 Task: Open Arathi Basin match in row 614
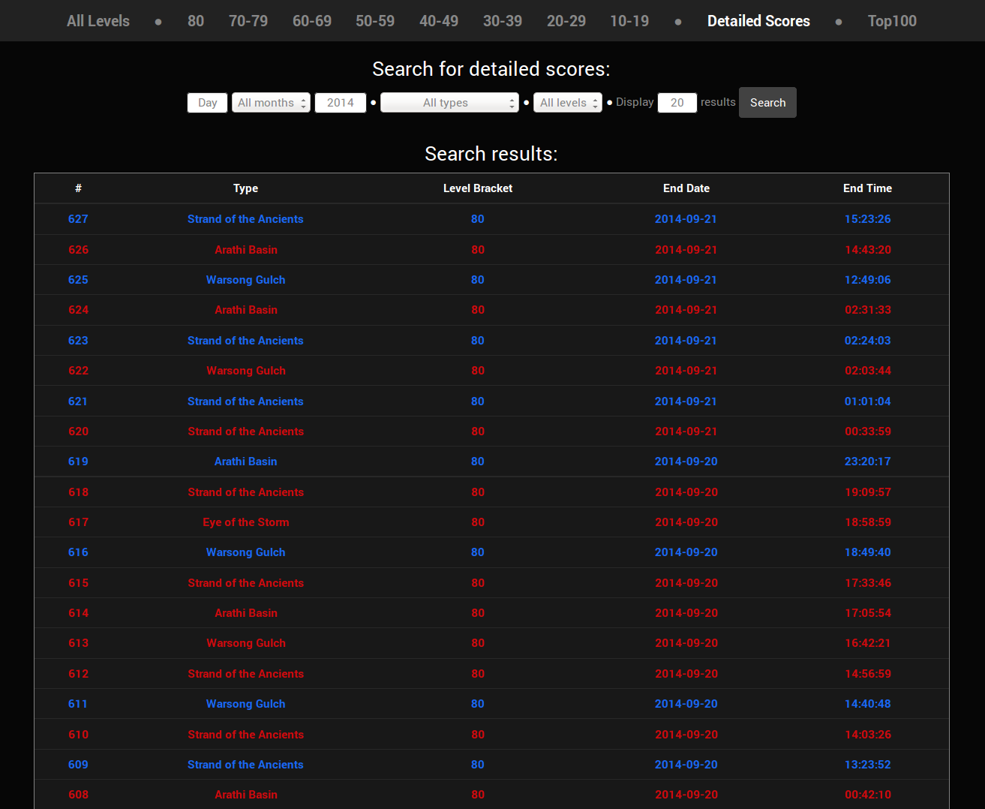click(246, 613)
